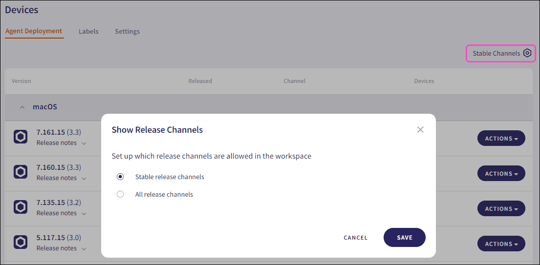The width and height of the screenshot is (540, 265).
Task: Collapse the macOS section chevron
Action: tap(22, 107)
